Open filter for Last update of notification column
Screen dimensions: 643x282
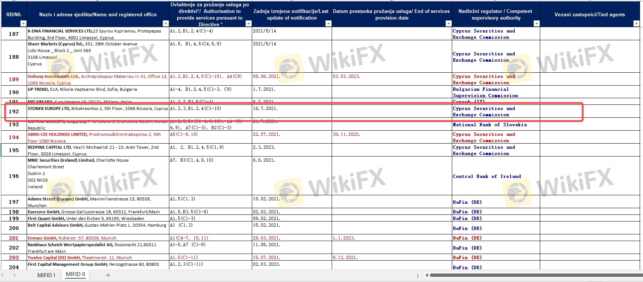click(x=328, y=24)
